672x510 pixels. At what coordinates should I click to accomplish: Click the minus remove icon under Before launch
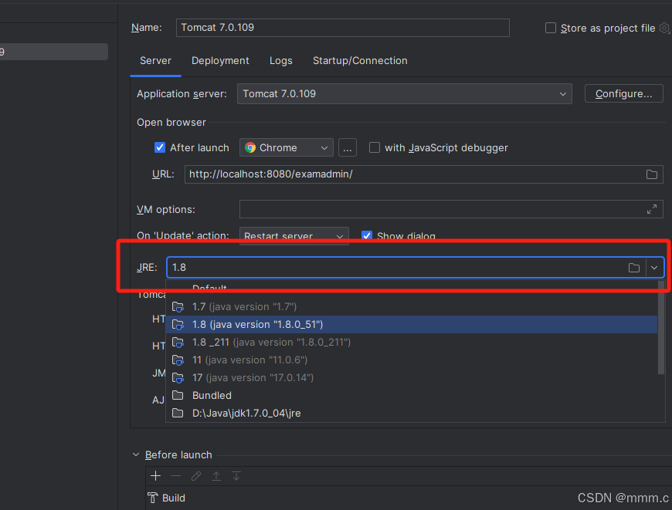pyautogui.click(x=175, y=476)
